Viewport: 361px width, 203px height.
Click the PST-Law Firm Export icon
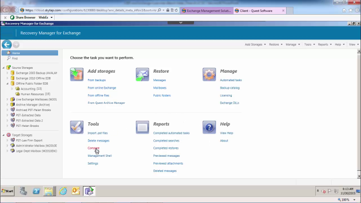tap(12, 140)
